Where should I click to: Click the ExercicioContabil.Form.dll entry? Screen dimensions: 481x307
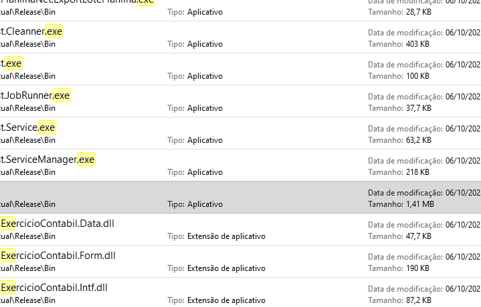58,255
